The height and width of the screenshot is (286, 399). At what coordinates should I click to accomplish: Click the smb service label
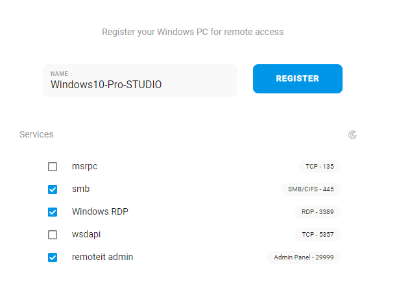[x=80, y=189]
